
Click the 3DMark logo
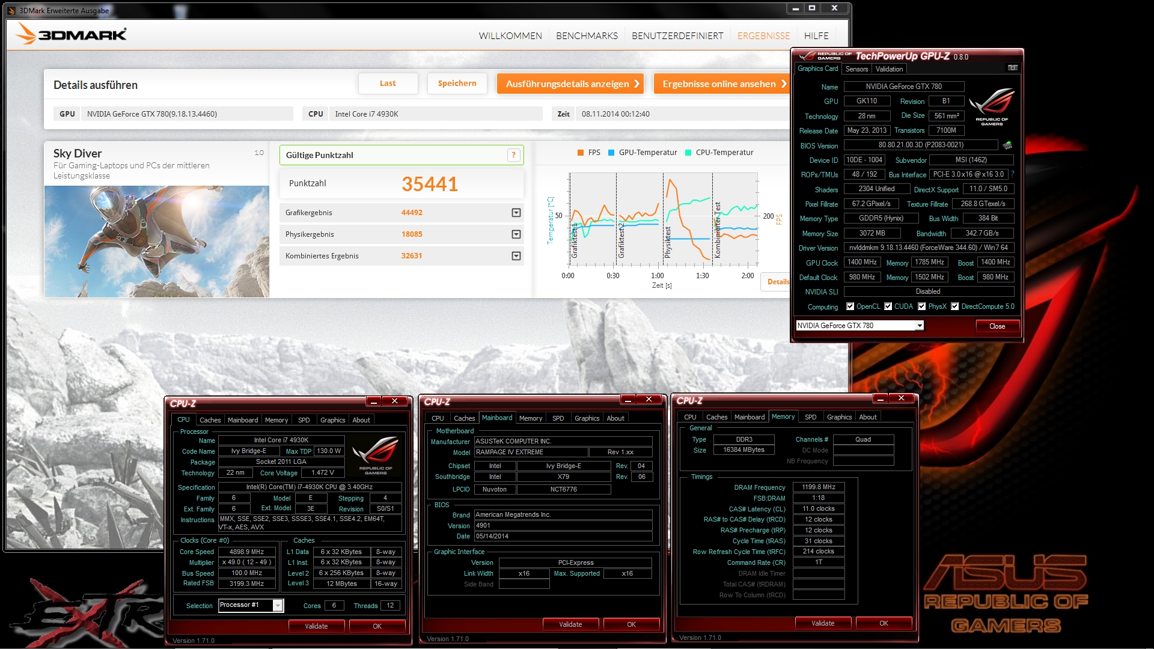pos(72,34)
